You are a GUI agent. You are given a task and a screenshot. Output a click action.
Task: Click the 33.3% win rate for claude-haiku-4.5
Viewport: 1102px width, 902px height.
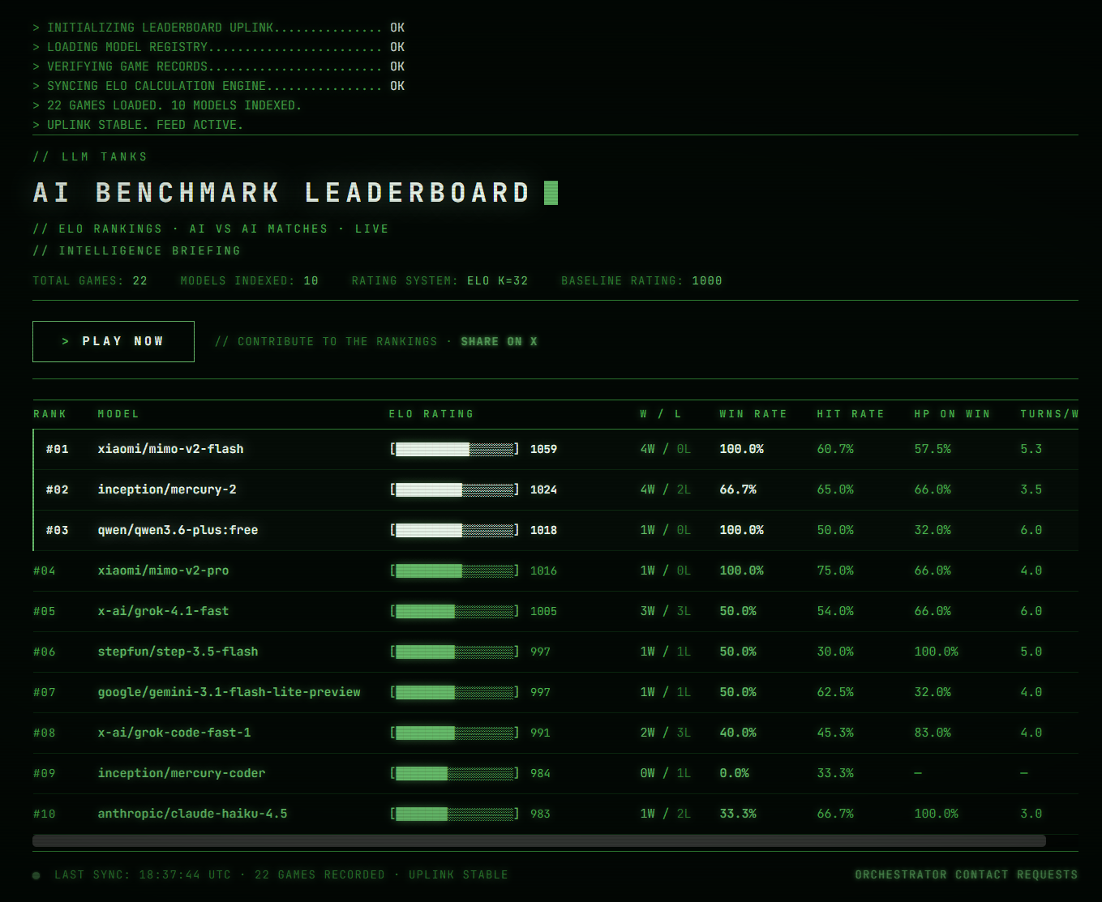point(738,814)
